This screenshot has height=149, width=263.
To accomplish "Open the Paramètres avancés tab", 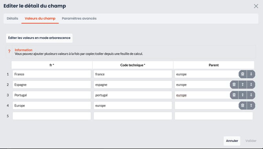I will (79, 18).
